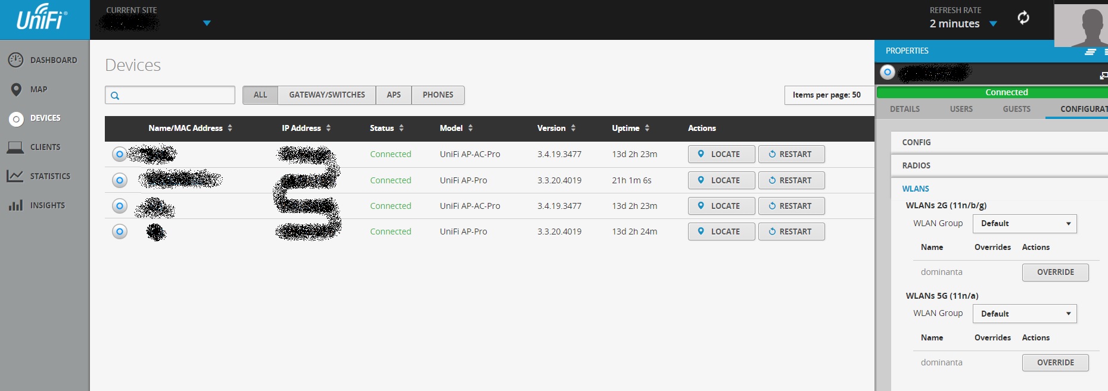Viewport: 1108px width, 391px height.
Task: Open the Dashboard gauge icon
Action: pos(16,60)
